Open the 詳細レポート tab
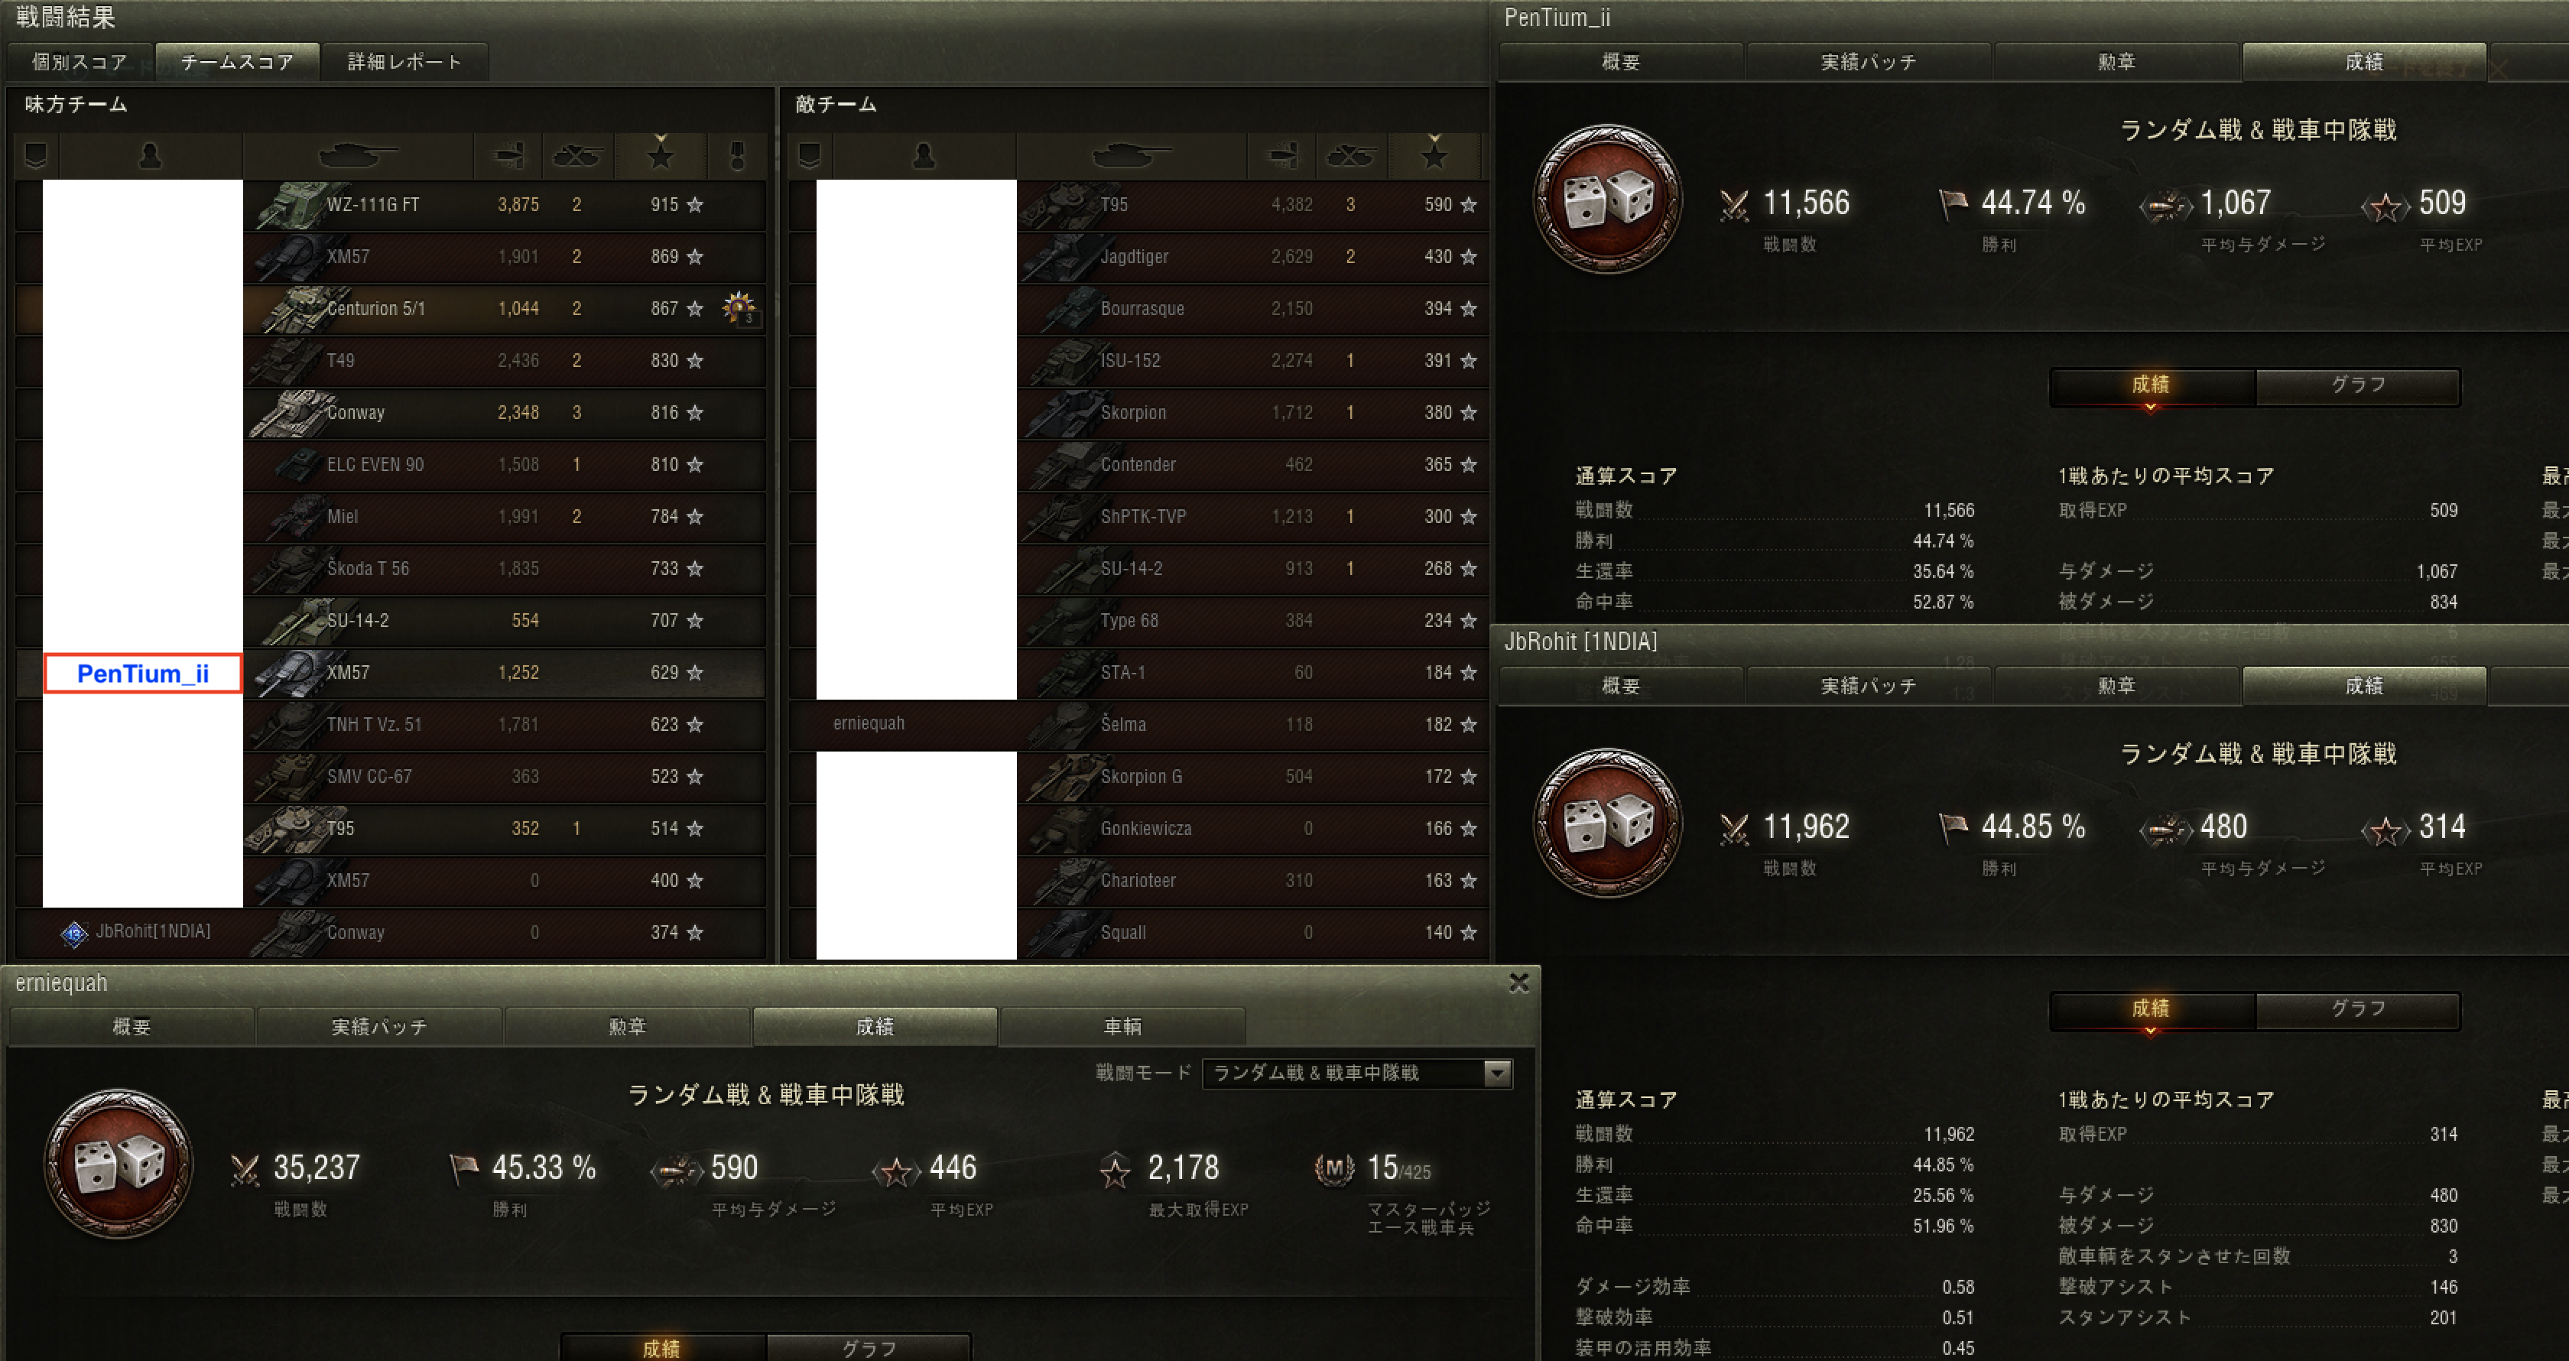Screen dimensions: 2569x1361 coord(404,62)
